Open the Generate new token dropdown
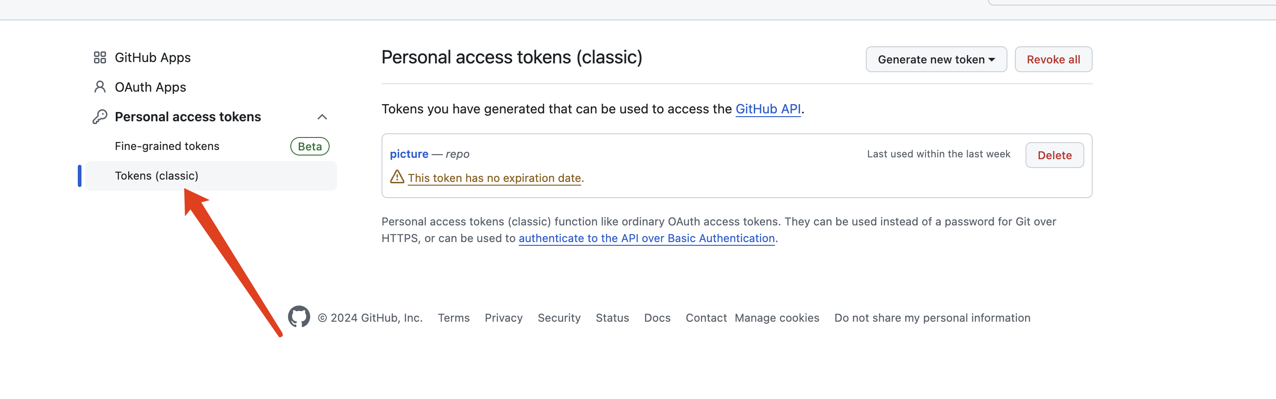Viewport: 1276px width, 399px height. pos(936,59)
